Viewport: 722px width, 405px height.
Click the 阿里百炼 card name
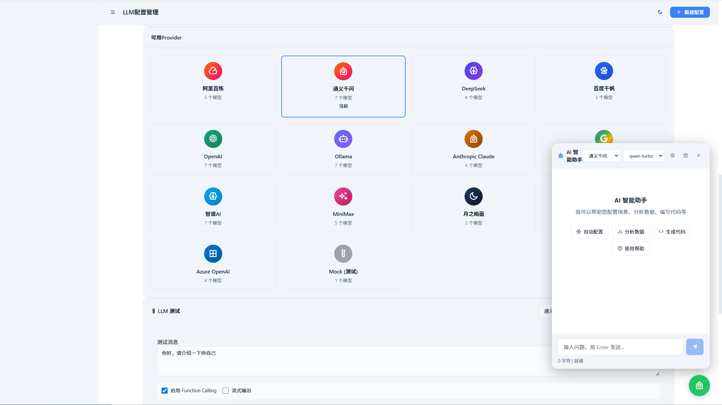click(x=213, y=89)
